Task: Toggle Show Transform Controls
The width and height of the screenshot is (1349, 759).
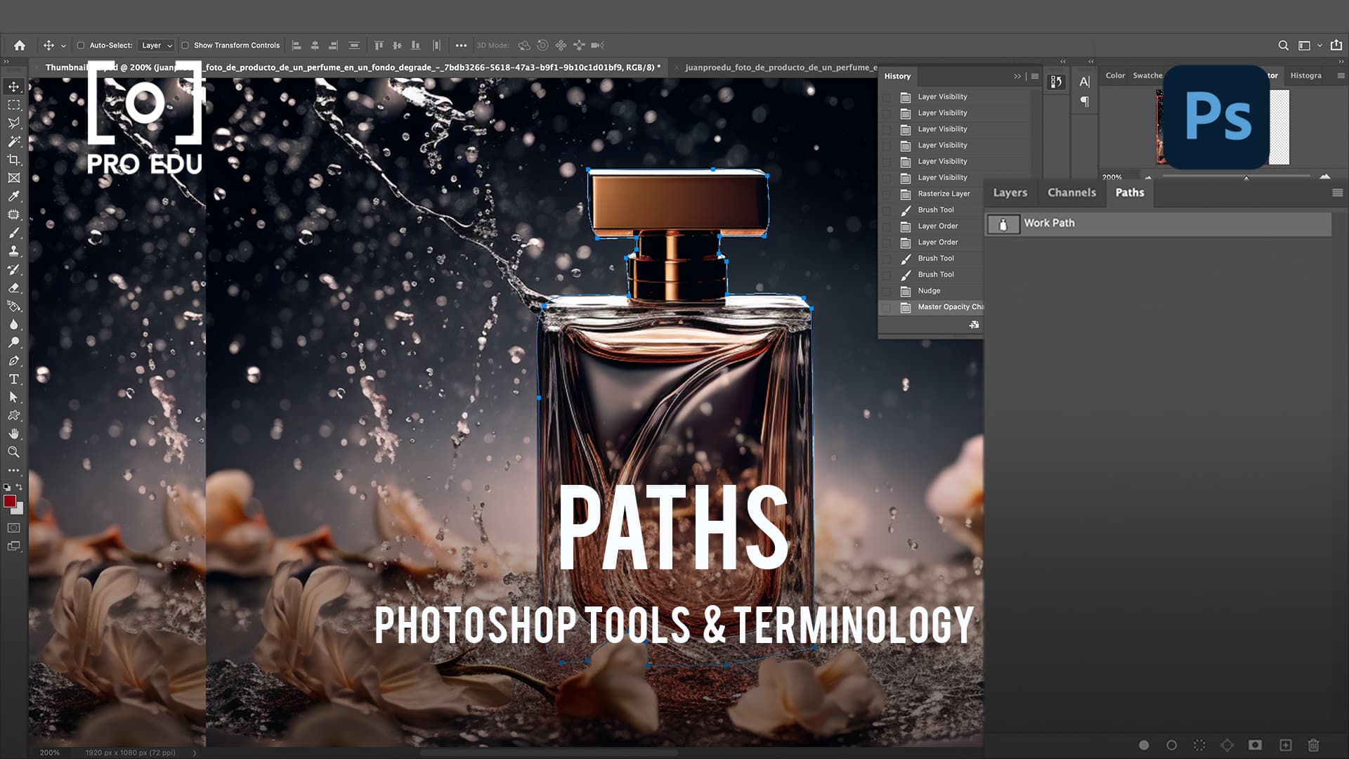Action: coord(185,44)
